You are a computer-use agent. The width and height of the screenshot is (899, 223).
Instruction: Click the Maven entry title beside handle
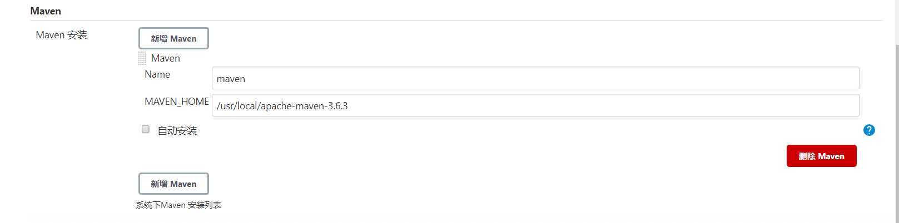(166, 58)
